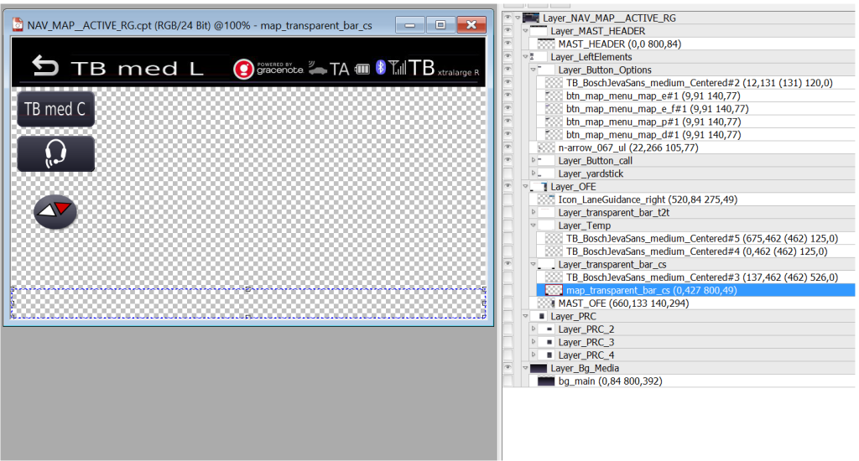The image size is (859, 461).
Task: Expand the Layer_PRC_2 group
Action: tap(534, 329)
